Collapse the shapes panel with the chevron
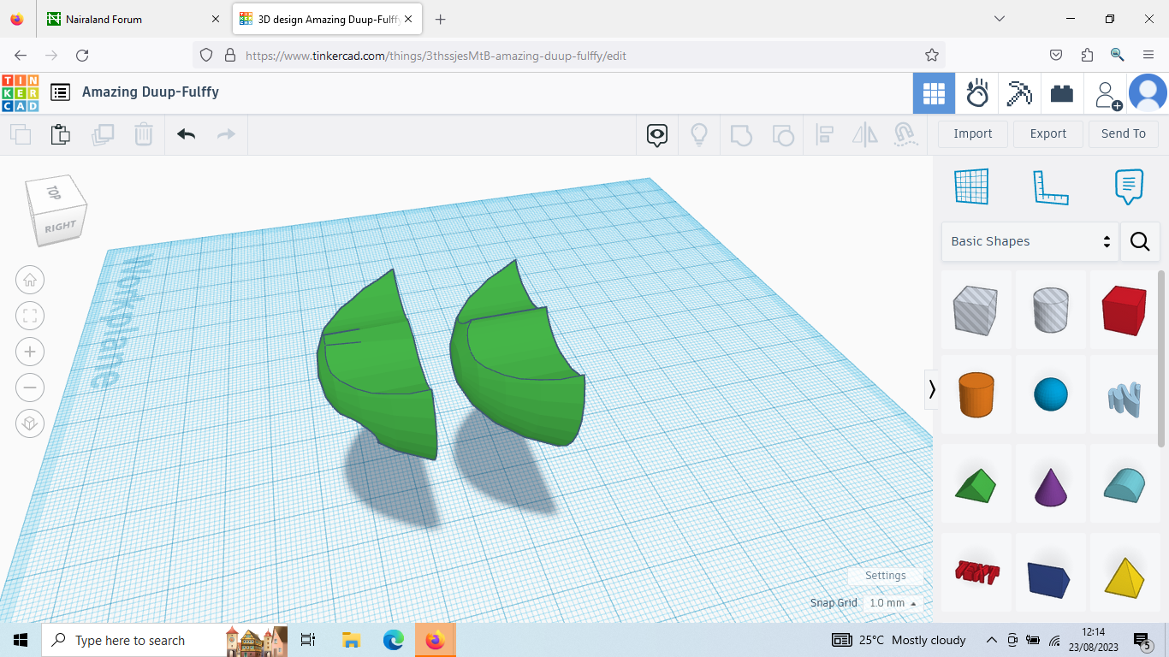Screen dimensions: 1169x657 pyautogui.click(x=932, y=389)
